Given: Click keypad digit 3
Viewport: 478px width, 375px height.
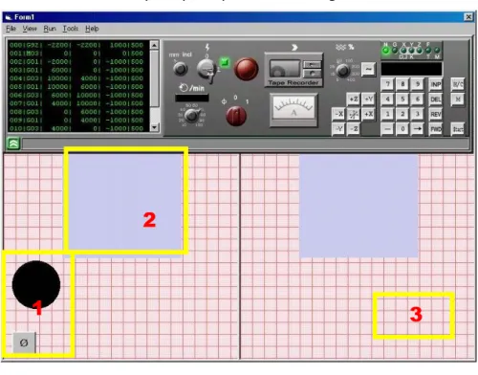Looking at the screenshot, I should point(418,114).
